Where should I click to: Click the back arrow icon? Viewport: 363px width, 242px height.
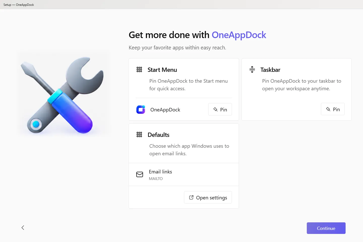pos(23,228)
